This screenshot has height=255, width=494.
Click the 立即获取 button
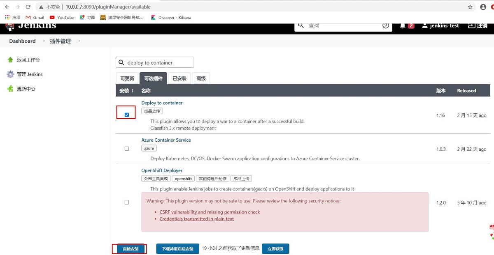tap(275, 249)
